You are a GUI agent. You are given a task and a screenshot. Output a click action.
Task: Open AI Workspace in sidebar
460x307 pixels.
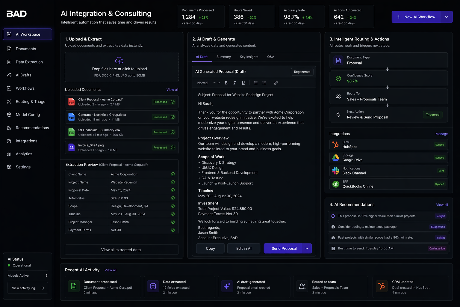tap(28, 34)
